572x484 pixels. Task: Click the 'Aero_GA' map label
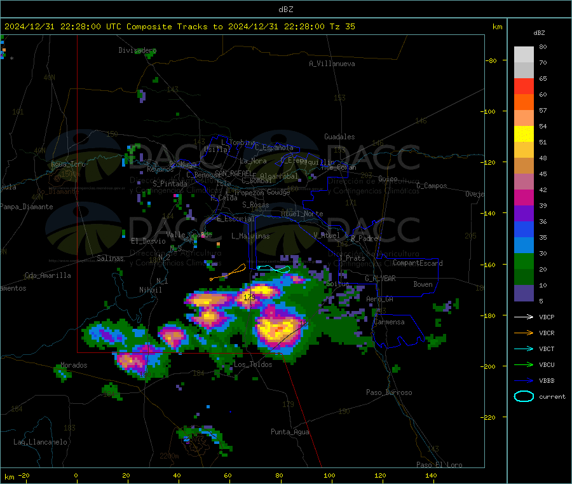click(379, 299)
